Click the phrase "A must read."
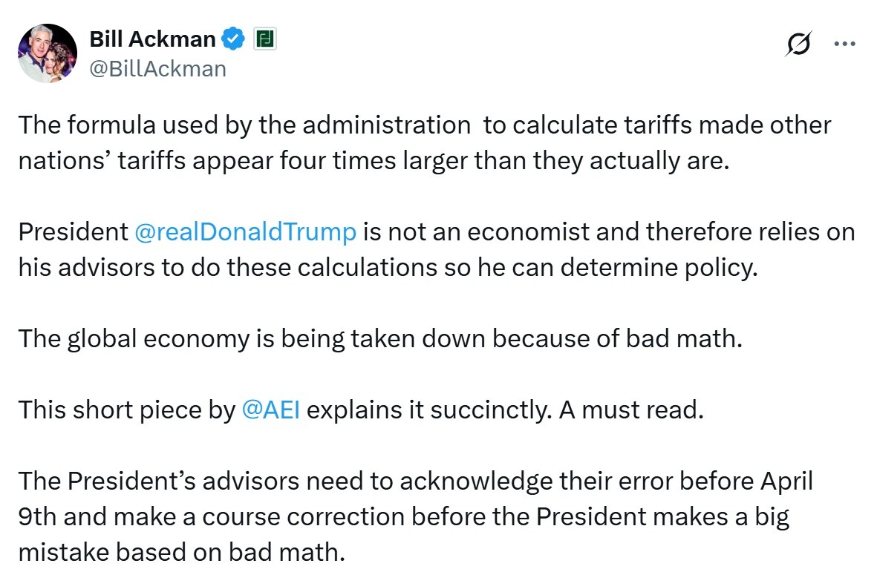The height and width of the screenshot is (572, 877). (x=631, y=410)
